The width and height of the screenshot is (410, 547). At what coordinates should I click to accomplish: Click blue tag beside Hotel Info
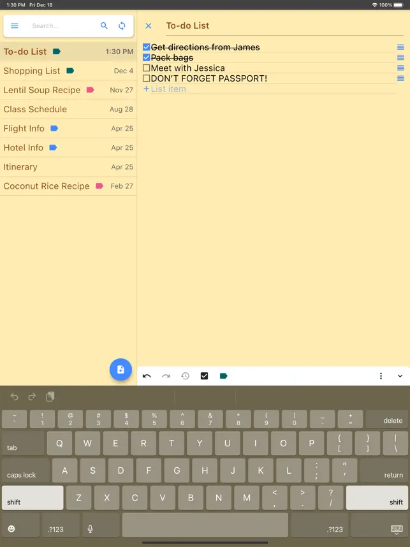coord(53,147)
